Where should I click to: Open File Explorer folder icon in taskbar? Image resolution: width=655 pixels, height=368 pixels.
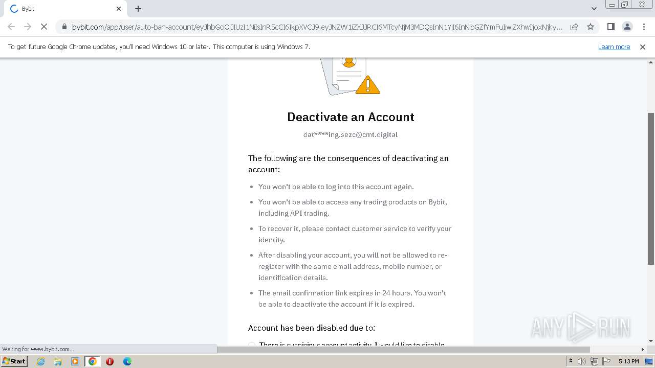(58, 361)
